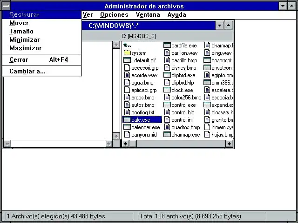
Task: Click the control.ini document icon
Action: tap(167, 120)
